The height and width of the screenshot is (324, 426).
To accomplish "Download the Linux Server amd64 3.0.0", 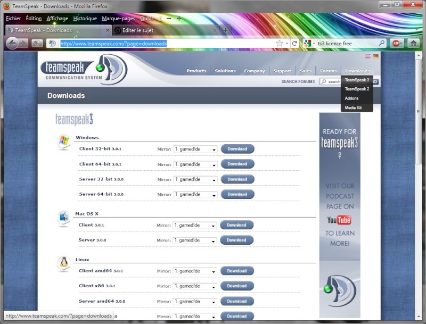I will coord(237,301).
